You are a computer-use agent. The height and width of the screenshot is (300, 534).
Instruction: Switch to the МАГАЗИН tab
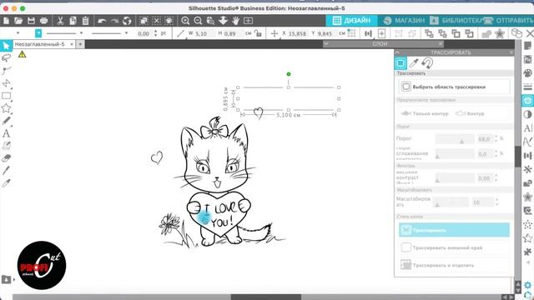point(404,21)
